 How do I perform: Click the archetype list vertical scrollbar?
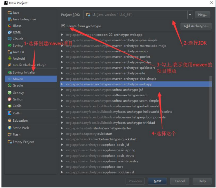(211, 108)
